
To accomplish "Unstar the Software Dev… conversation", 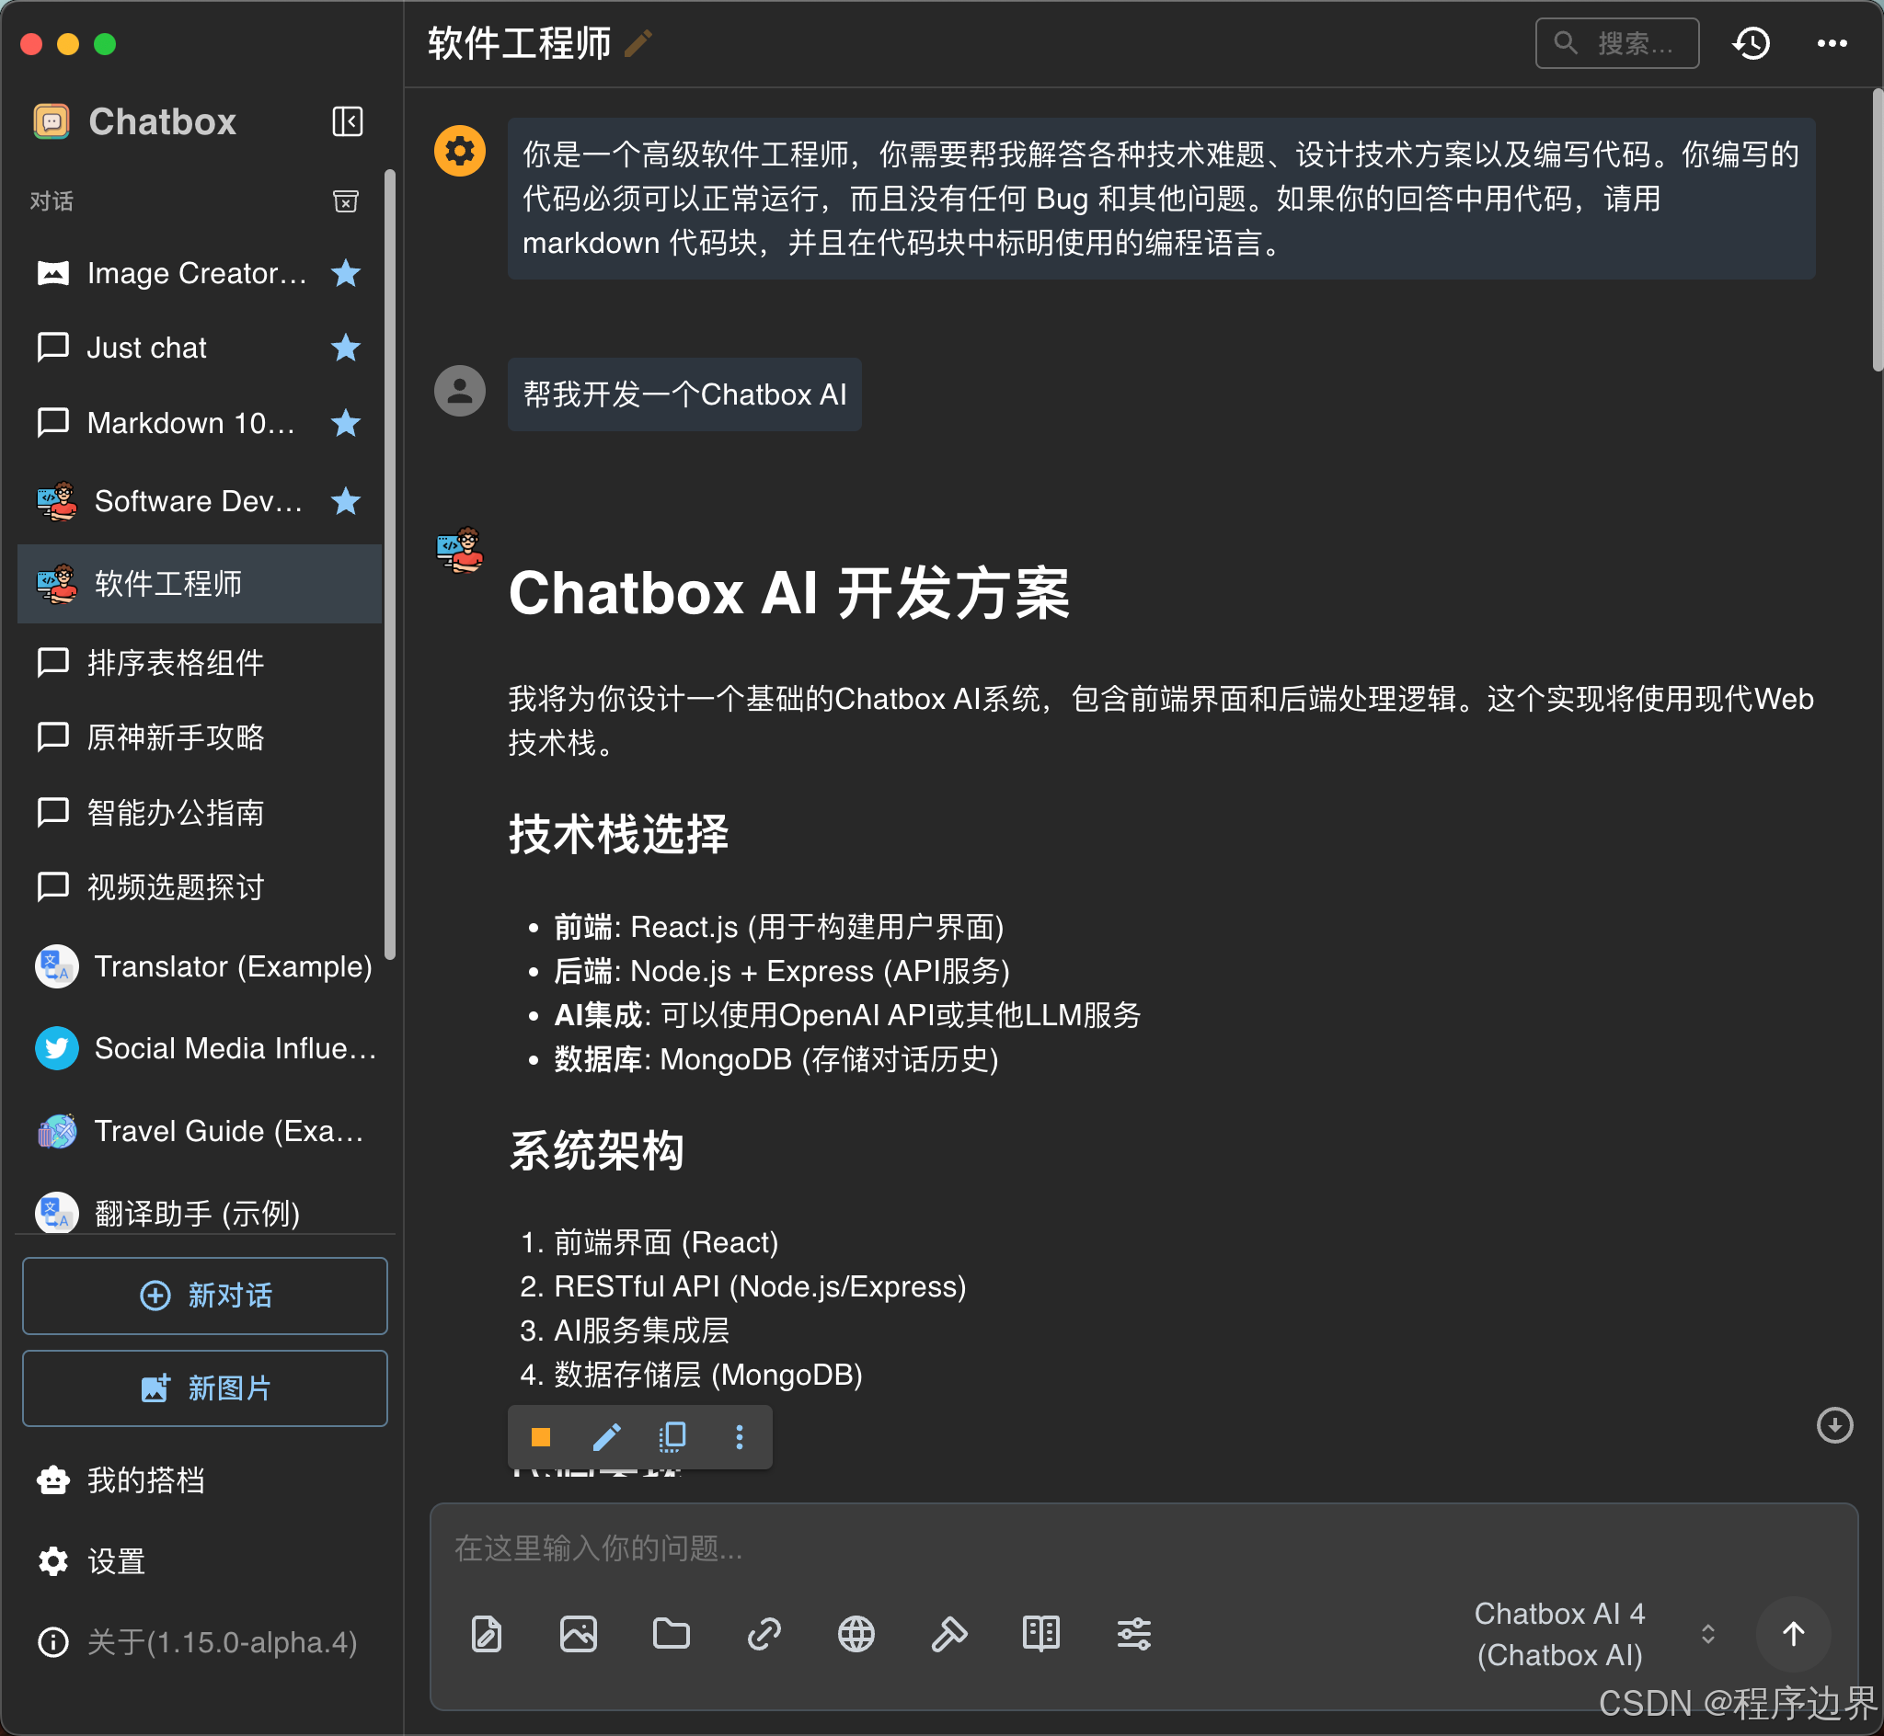I will pos(346,501).
